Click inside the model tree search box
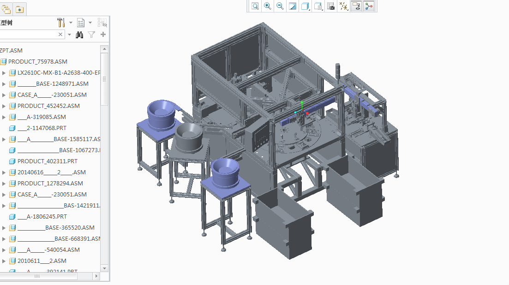 (x=28, y=34)
